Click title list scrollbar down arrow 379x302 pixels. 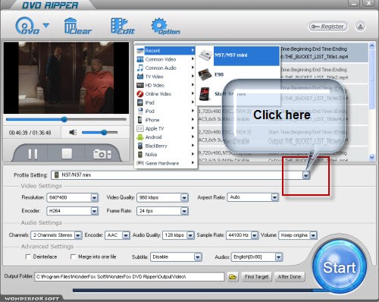(x=371, y=157)
